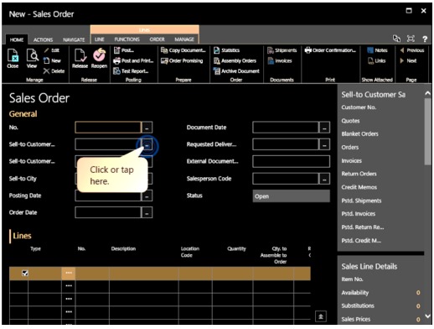Viewport: 434px width, 329px height.
Task: Open Document Date dropdown button
Action: (x=324, y=128)
